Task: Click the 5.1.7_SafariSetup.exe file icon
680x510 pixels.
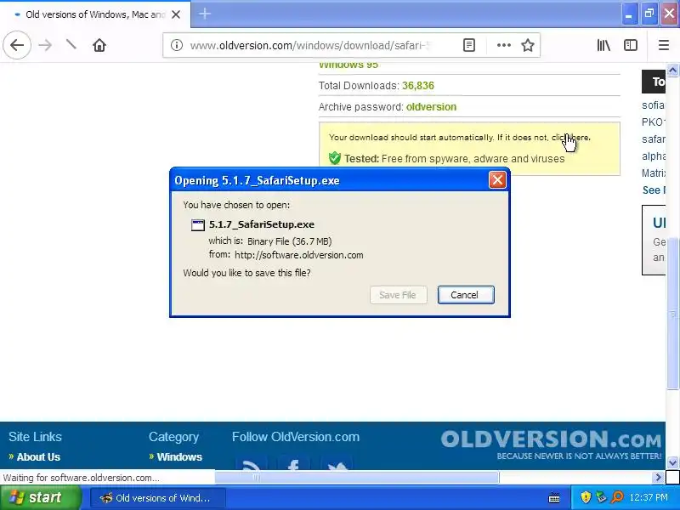Action: click(x=198, y=224)
